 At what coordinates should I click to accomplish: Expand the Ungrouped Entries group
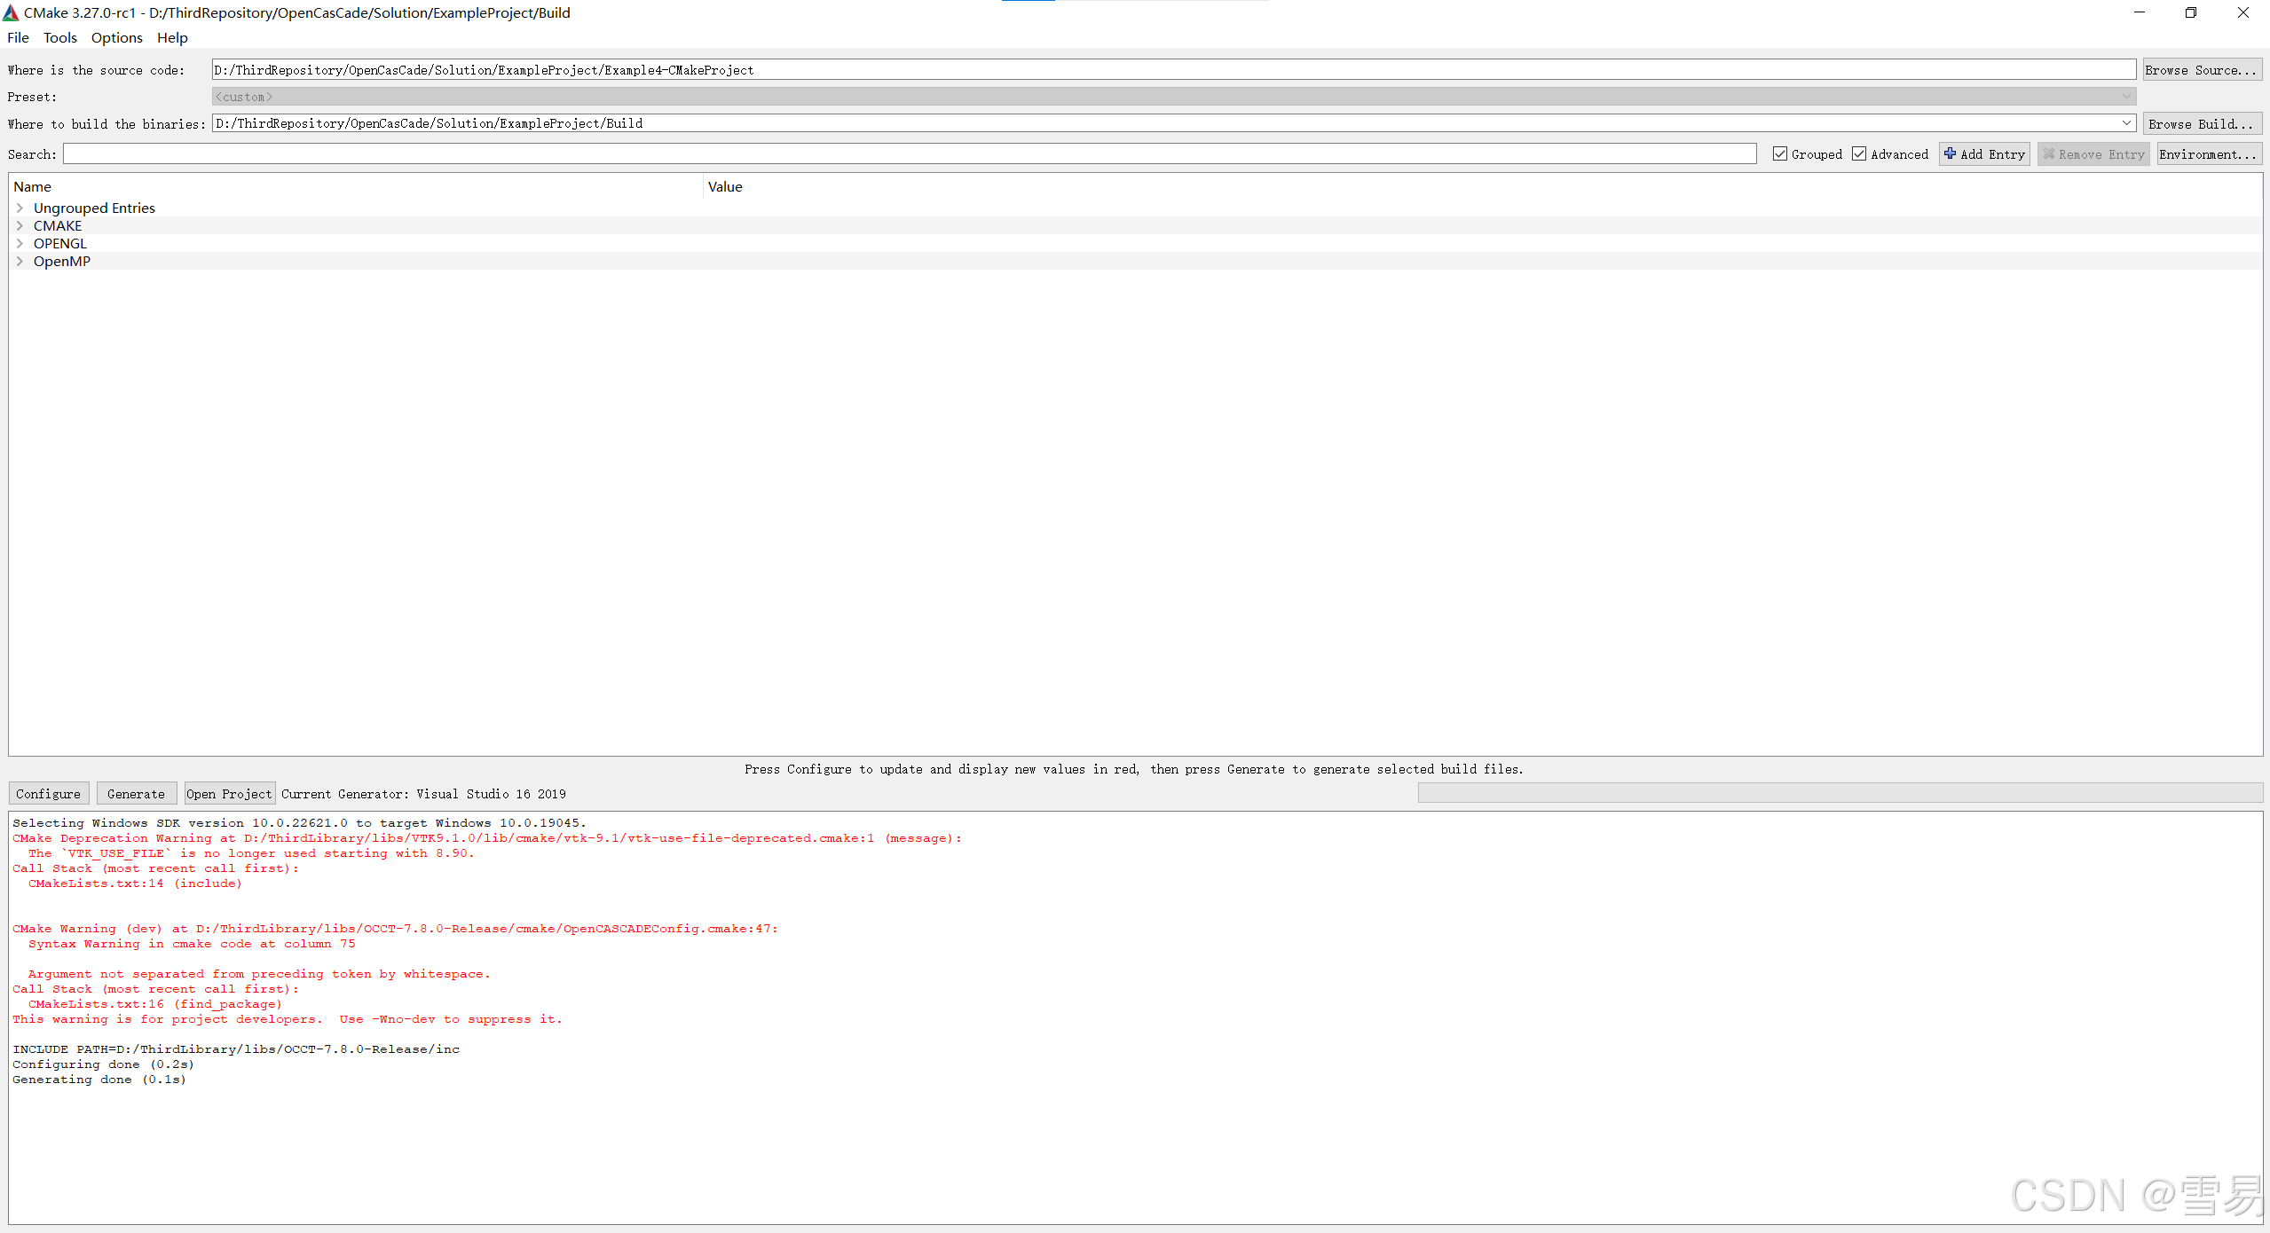20,208
